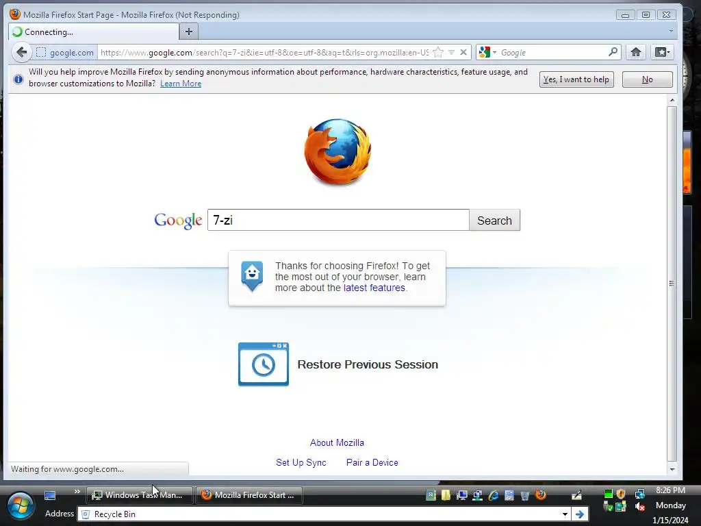Open the Network icon in taskbar toolbar
Screen dimensions: 701x526
point(477,494)
